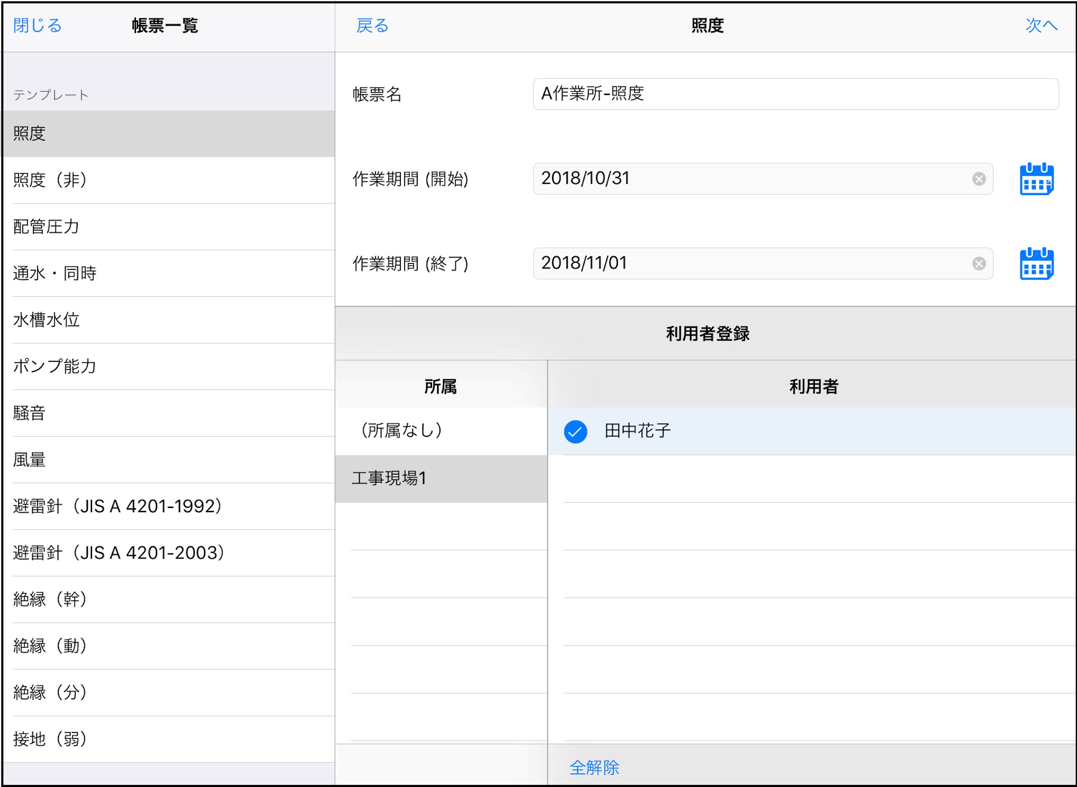Open the 接地（弱） template

(x=168, y=739)
